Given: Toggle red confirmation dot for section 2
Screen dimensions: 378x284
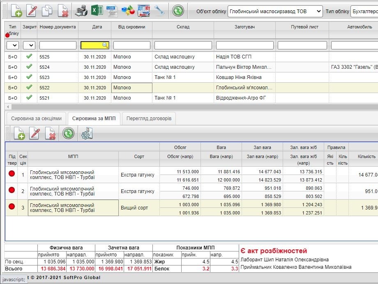Looking at the screenshot, I should click(12, 190).
